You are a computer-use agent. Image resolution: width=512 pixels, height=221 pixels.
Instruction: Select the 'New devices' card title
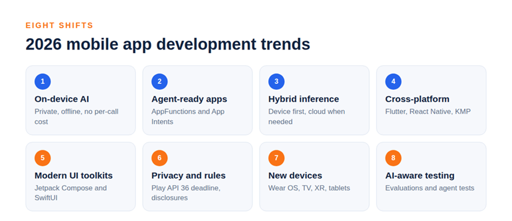click(x=295, y=176)
